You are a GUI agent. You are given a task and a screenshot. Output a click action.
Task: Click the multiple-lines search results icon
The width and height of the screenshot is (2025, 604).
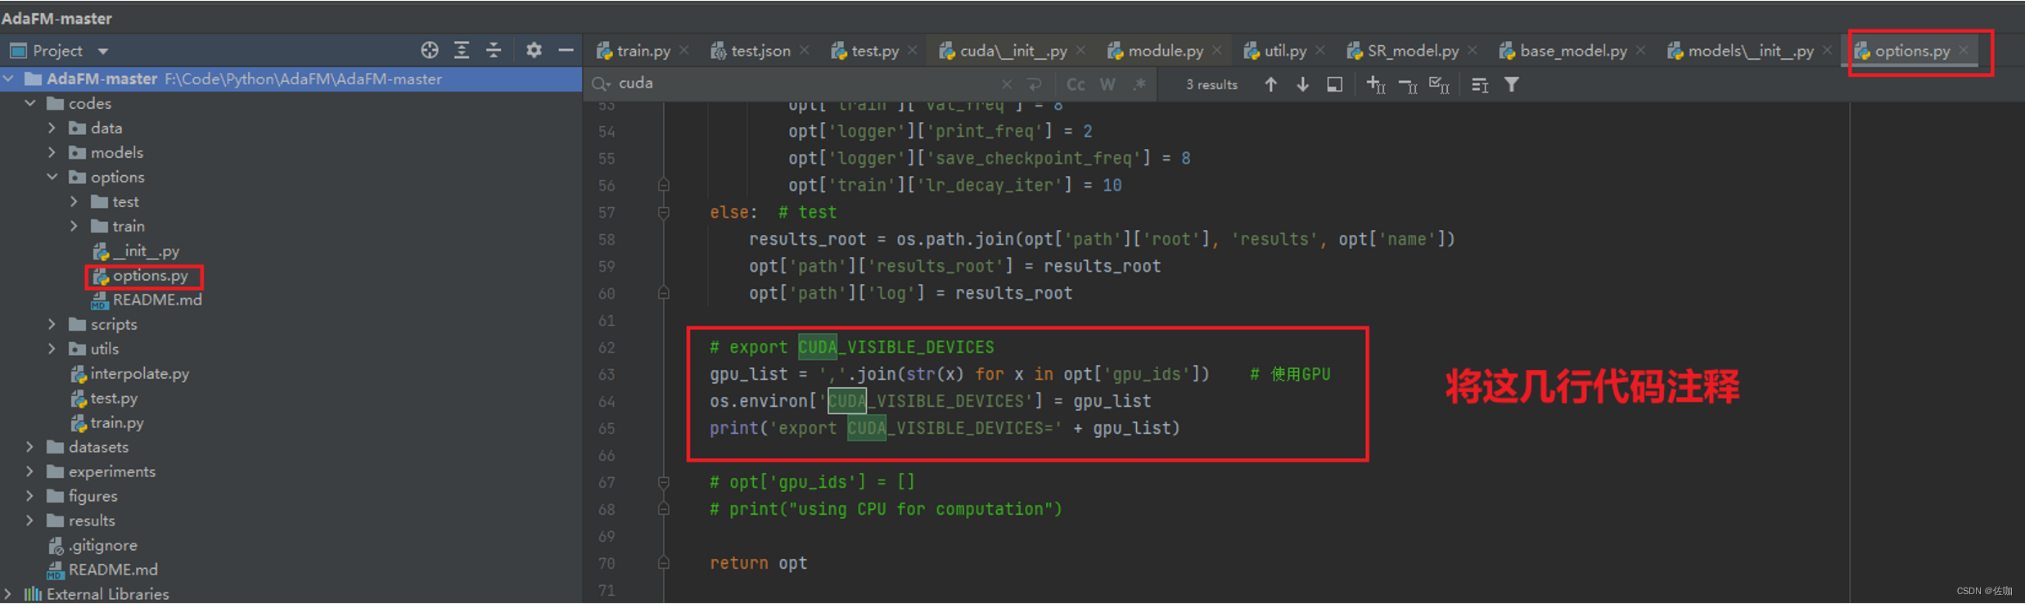point(1480,85)
